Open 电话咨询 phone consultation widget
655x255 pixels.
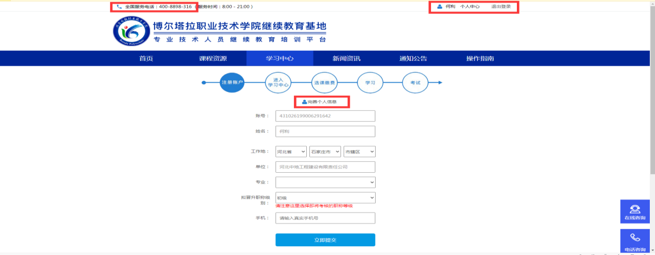pyautogui.click(x=635, y=242)
